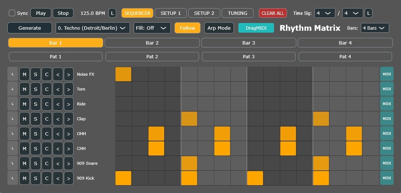Mute the Clap track
Image resolution: width=401 pixels, height=193 pixels.
[24, 119]
